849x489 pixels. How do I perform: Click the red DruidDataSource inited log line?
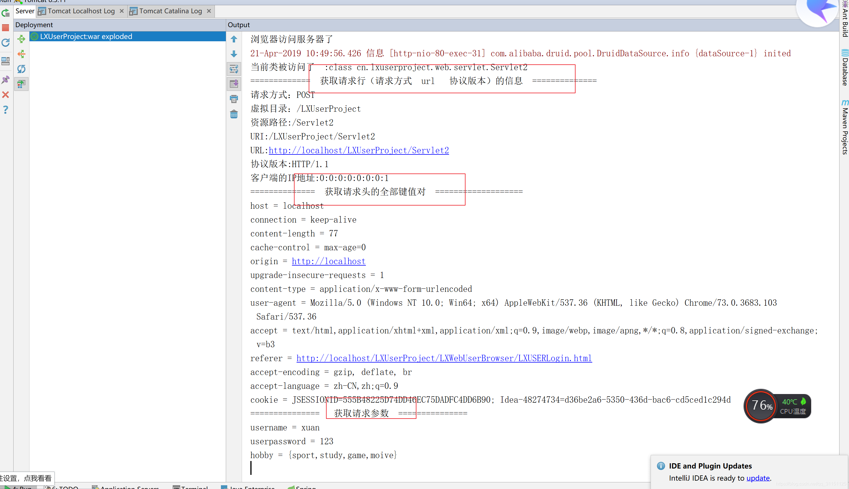[520, 53]
